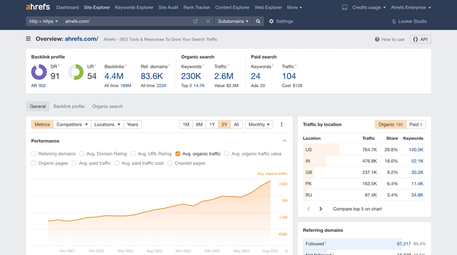Screen dimensions: 457x255
Task: Click info icon beside Followed
Action: tap(325, 242)
